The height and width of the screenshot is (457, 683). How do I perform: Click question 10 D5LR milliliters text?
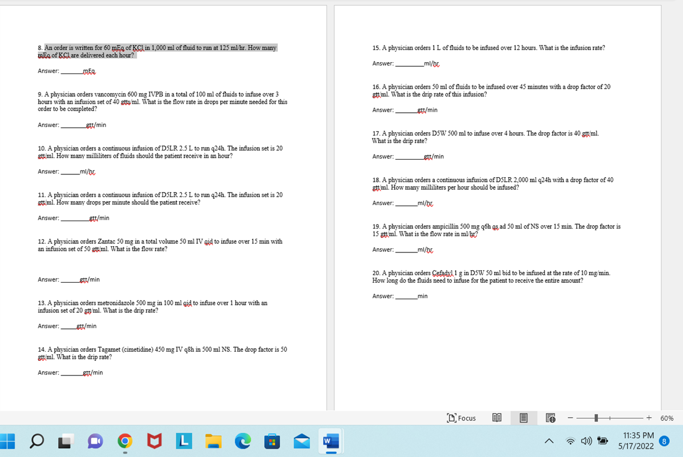[x=160, y=152]
